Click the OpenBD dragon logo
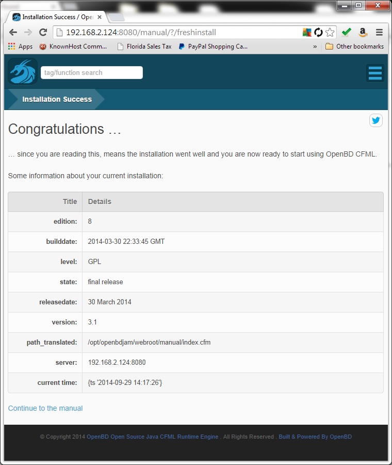 tap(23, 71)
